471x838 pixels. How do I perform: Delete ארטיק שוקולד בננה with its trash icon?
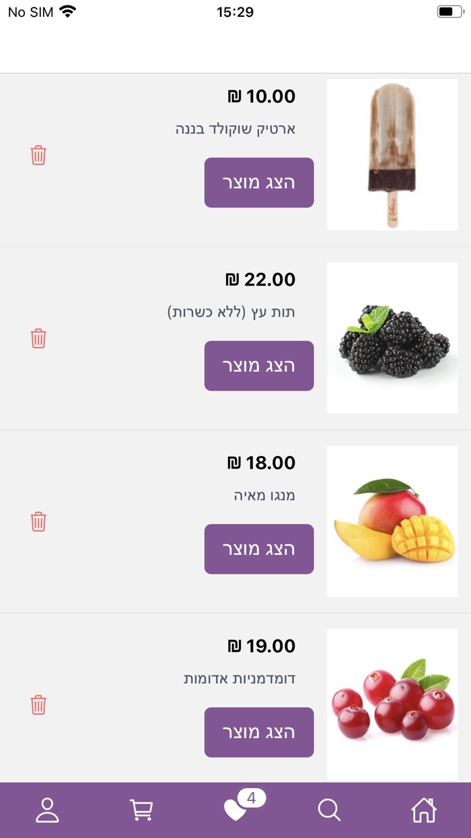coord(38,155)
